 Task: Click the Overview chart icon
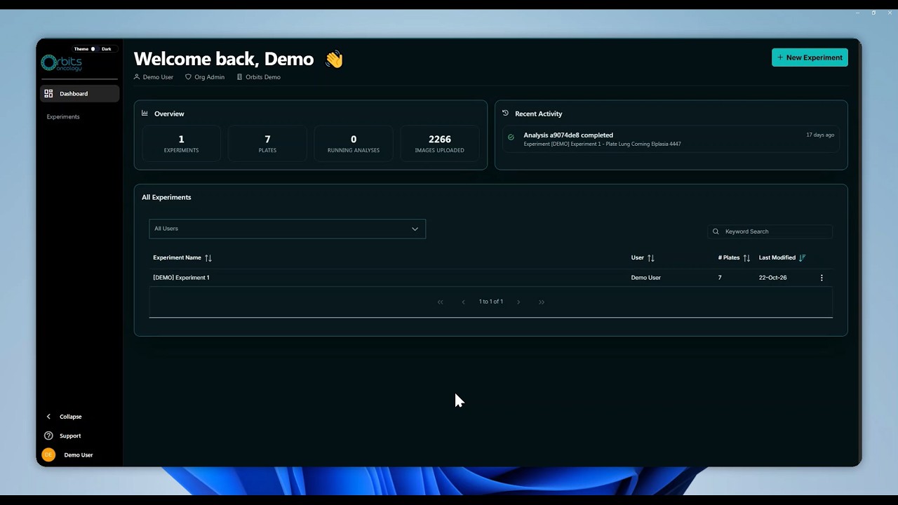click(145, 113)
